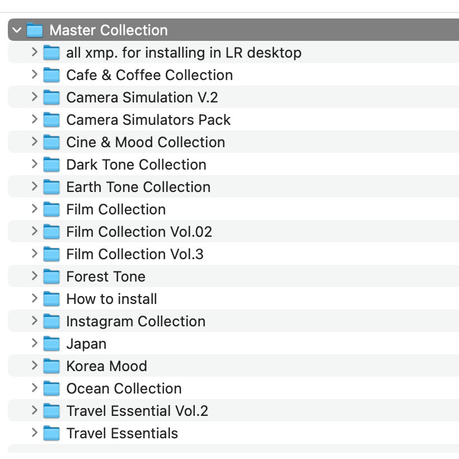The image size is (459, 459).
Task: Click Film Collection Vol.3 folder icon
Action: [51, 254]
